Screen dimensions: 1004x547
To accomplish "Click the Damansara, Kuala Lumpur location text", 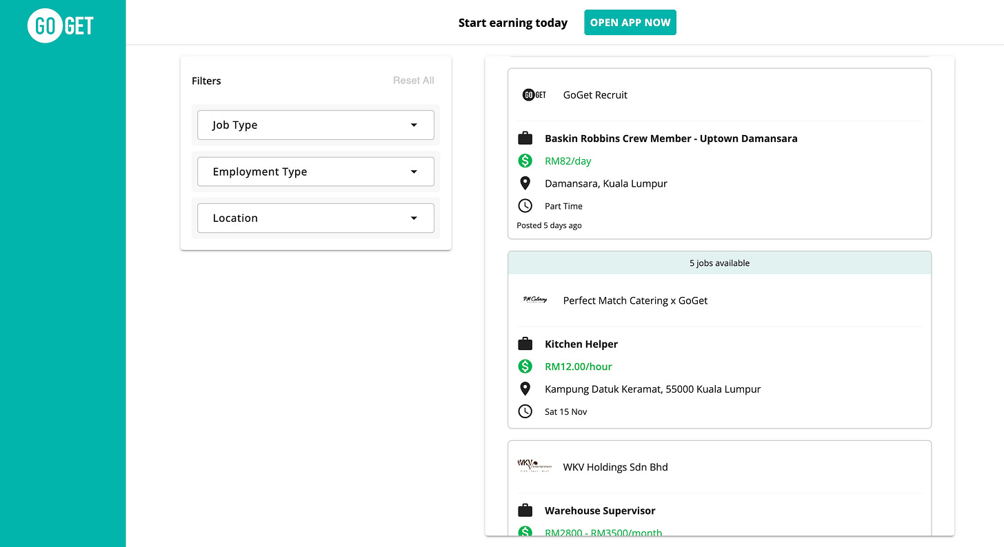I will 606,183.
